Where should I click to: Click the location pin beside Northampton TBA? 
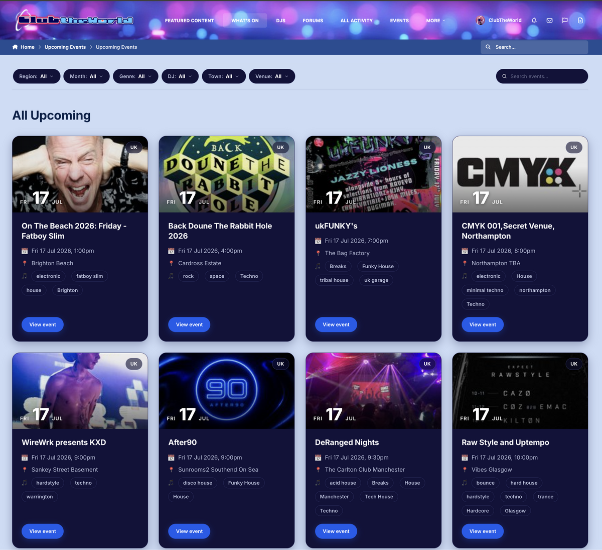coord(465,263)
